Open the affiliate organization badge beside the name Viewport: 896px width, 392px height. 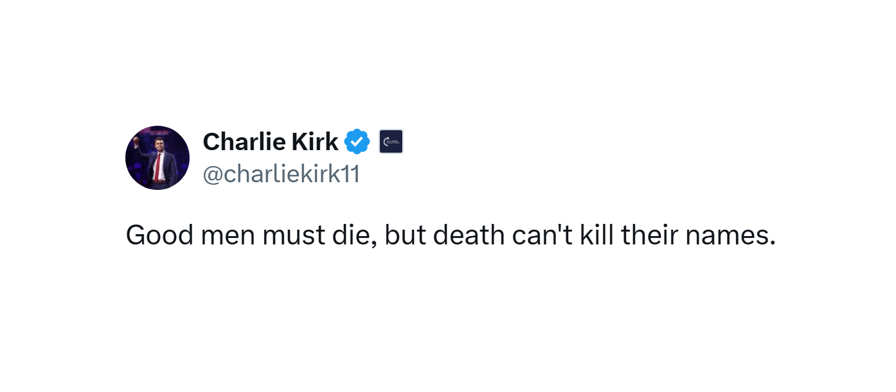(391, 142)
